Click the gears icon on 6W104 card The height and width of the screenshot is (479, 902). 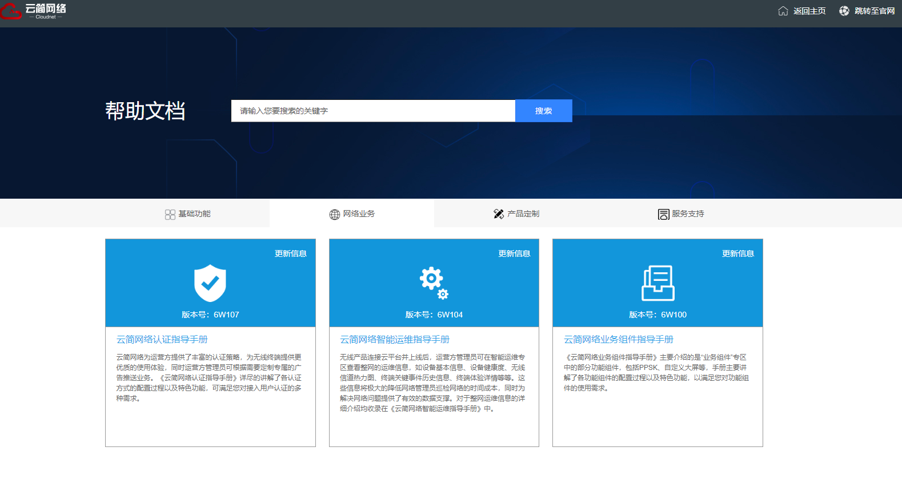pos(434,283)
